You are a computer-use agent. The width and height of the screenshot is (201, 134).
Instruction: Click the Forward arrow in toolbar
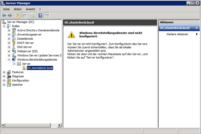[x=10, y=16]
